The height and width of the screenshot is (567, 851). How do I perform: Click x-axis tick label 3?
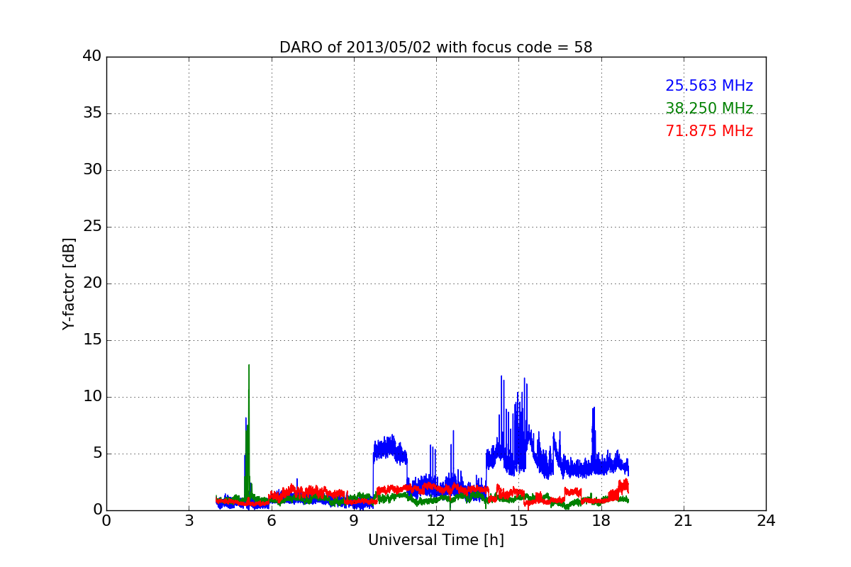(189, 520)
